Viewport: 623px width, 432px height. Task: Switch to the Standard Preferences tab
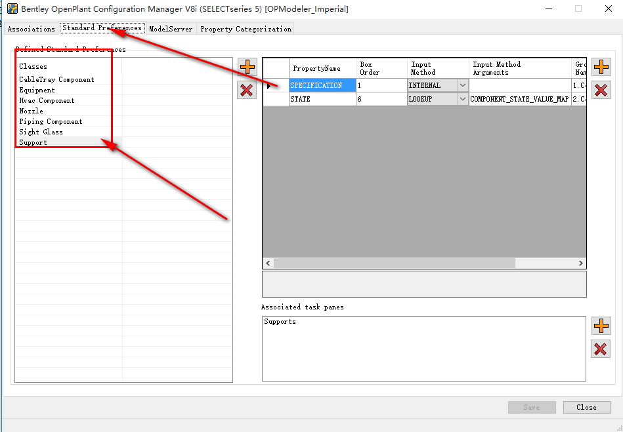pyautogui.click(x=102, y=28)
